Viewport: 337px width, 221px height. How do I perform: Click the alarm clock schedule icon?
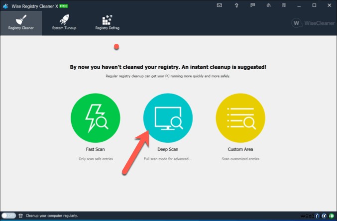pyautogui.click(x=20, y=216)
